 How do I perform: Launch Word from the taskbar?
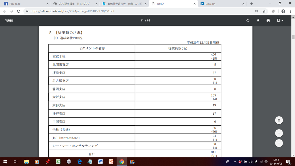101,162
